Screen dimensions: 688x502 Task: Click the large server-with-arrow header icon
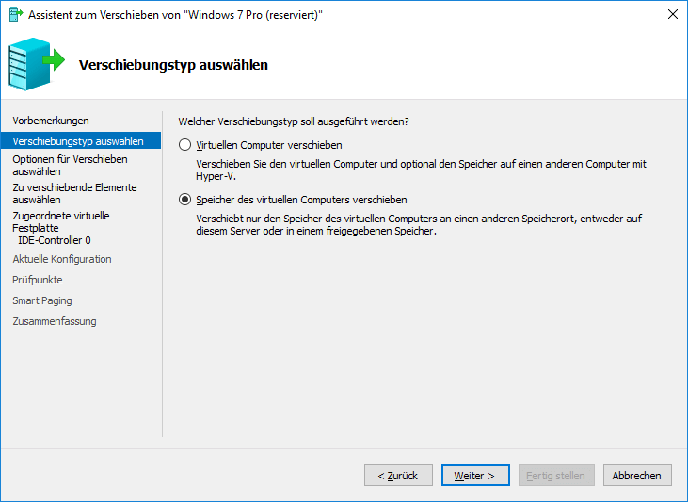click(x=37, y=64)
